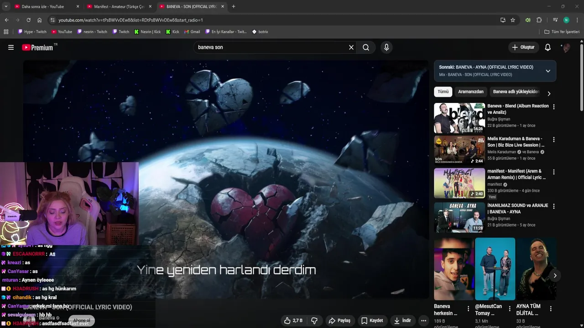Open Nesrin | Kick bookmark

pos(147,32)
